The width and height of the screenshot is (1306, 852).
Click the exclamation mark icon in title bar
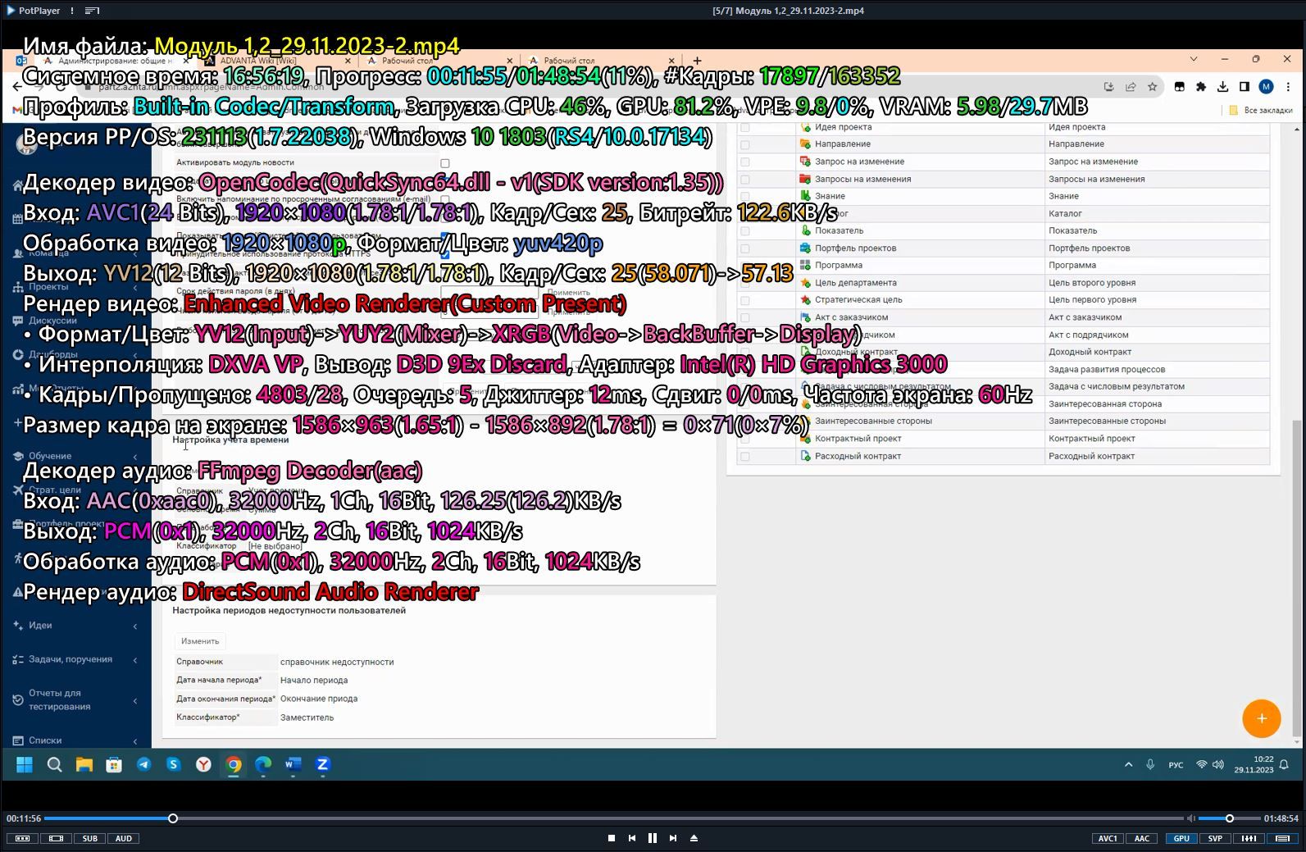(x=72, y=11)
